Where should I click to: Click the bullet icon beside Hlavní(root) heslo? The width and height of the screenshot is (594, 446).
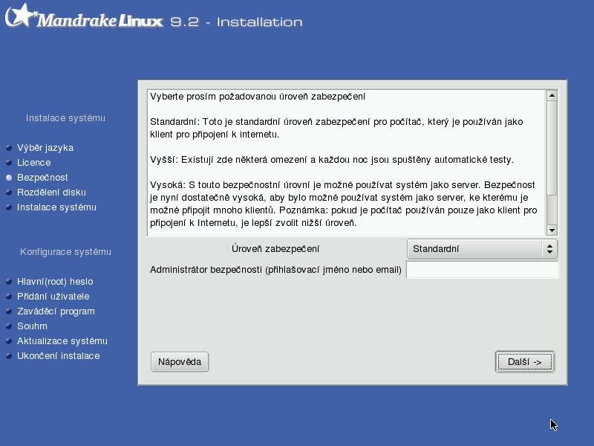point(9,282)
